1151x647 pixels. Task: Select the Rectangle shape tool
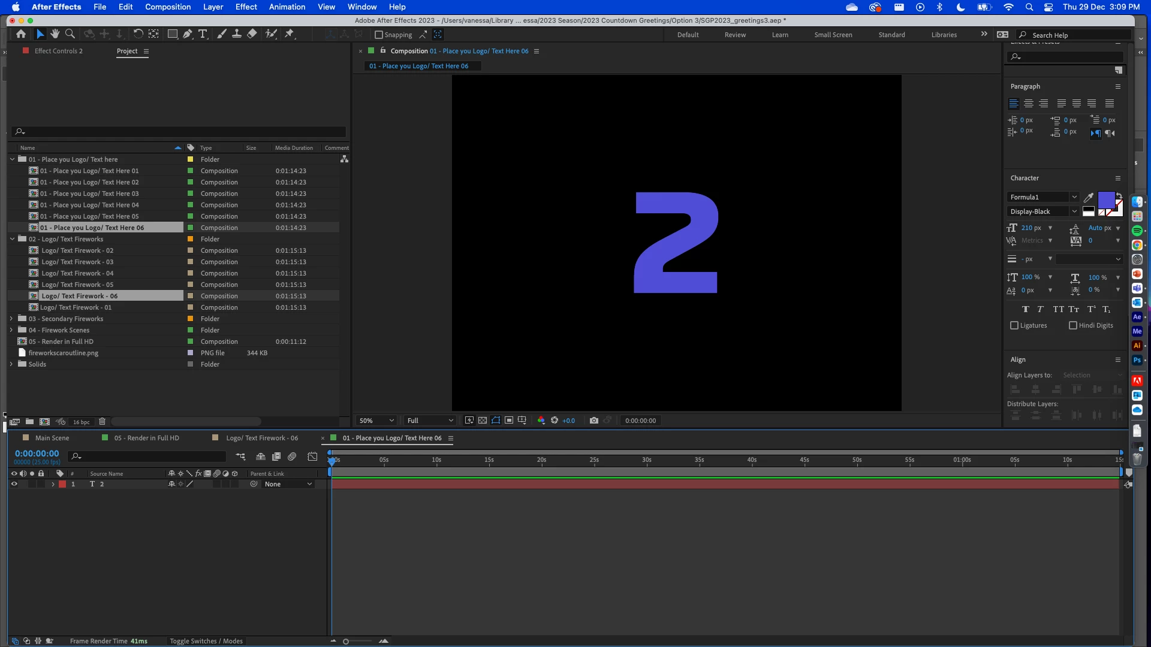[173, 34]
